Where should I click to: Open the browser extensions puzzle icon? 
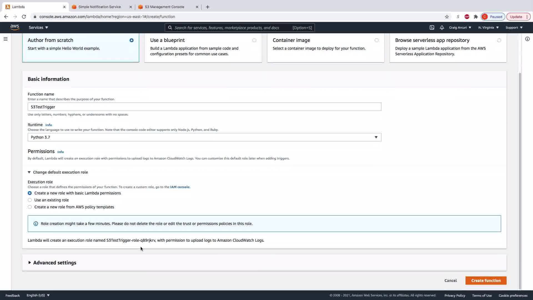(476, 17)
